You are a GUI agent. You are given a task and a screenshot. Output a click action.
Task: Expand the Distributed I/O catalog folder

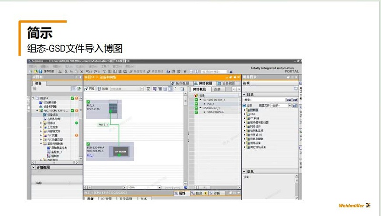pos(244,135)
